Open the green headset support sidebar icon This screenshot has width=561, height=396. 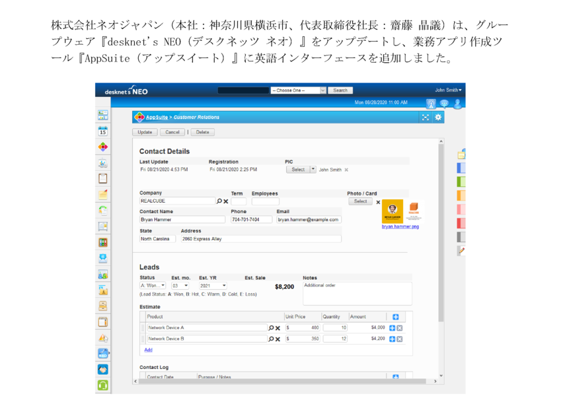[x=103, y=385]
